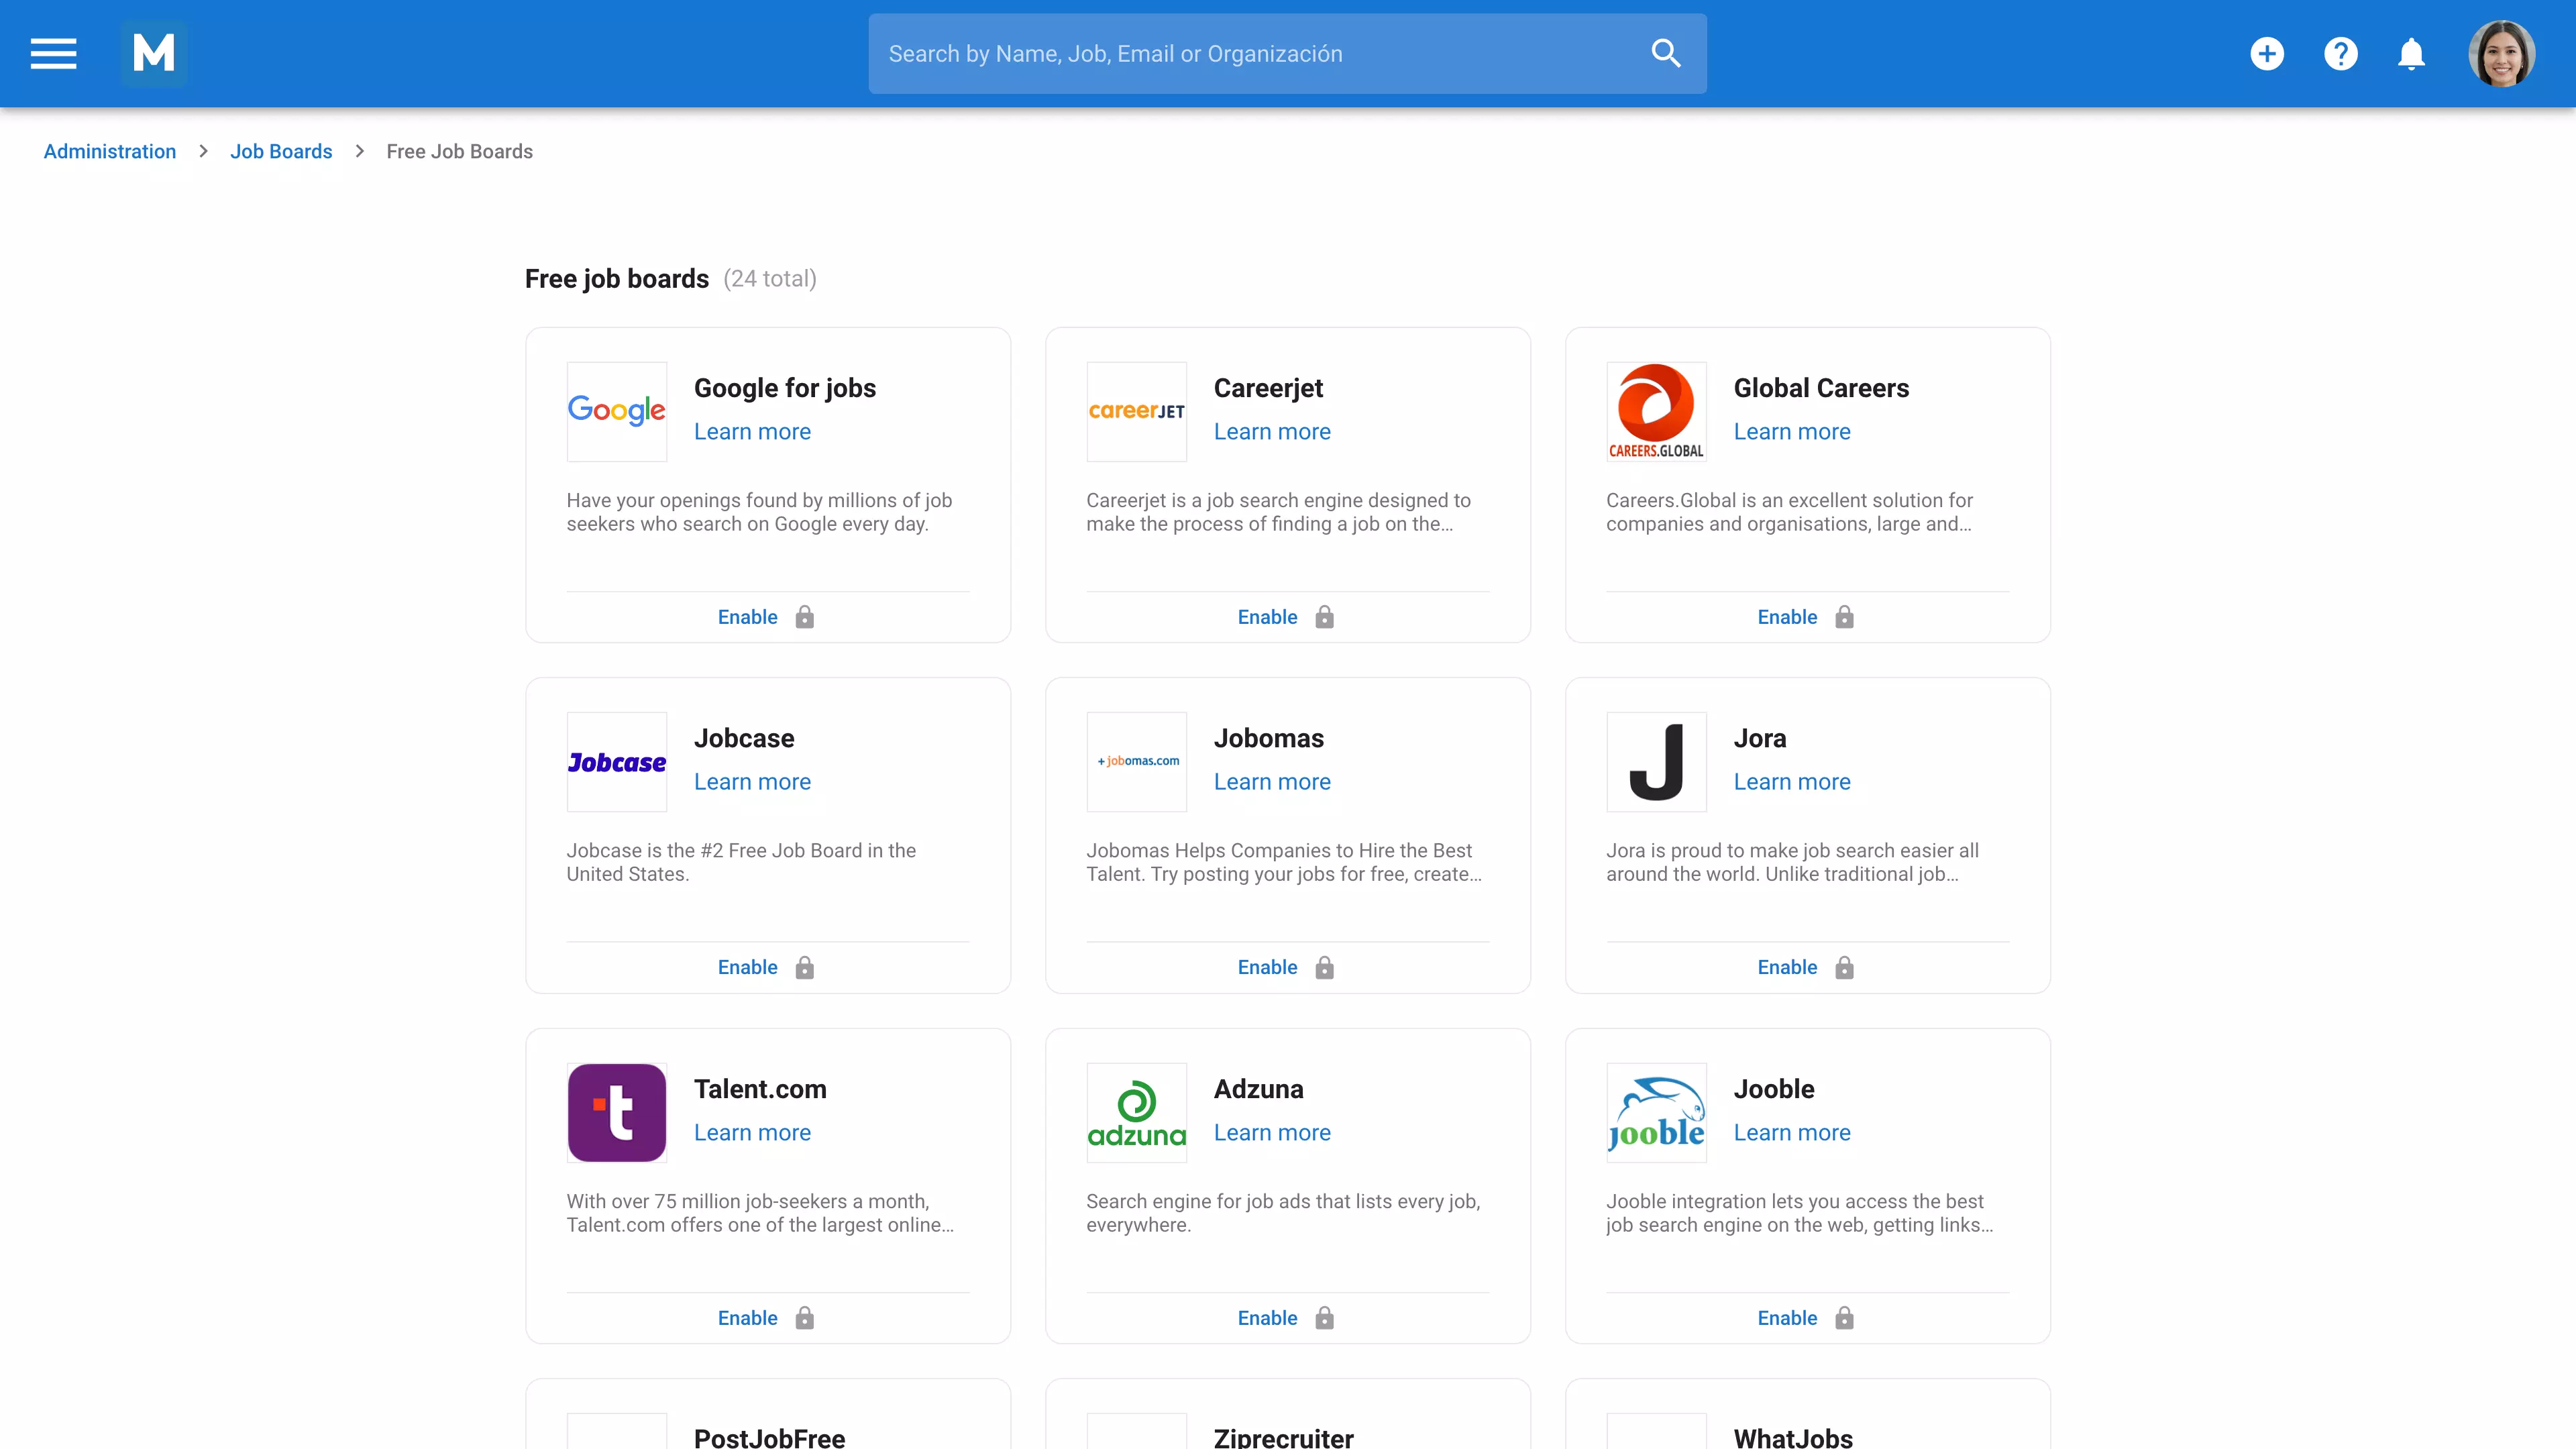Enable the Talent.com job board
This screenshot has height=1449, width=2576.
747,1317
